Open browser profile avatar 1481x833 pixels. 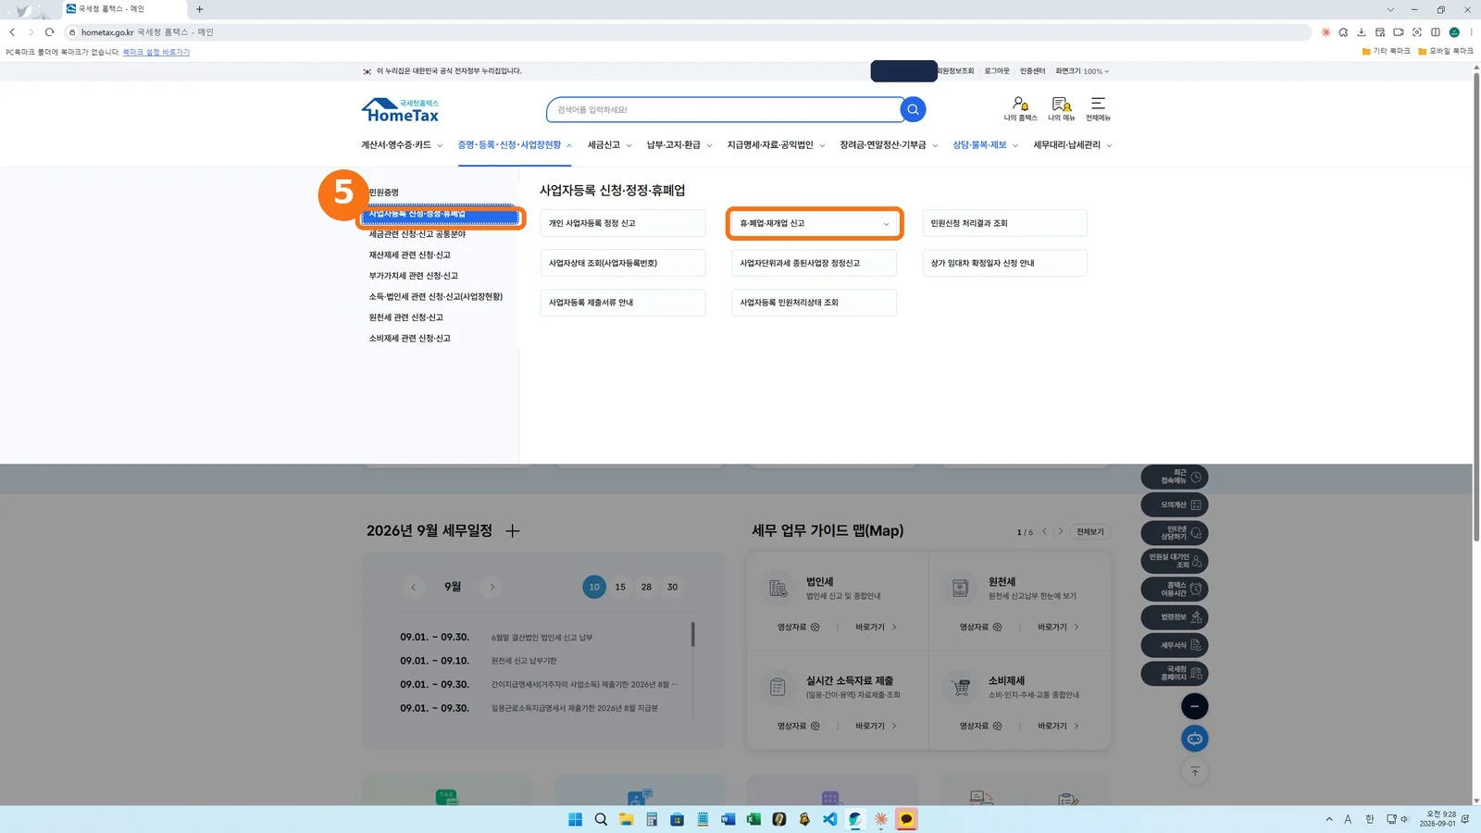[x=1454, y=31]
